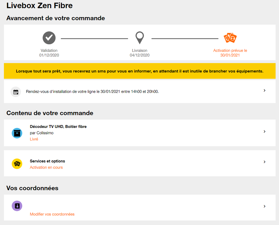The height and width of the screenshot is (225, 279).
Task: Click the Modifier vos coordonnées link
Action: (x=52, y=214)
